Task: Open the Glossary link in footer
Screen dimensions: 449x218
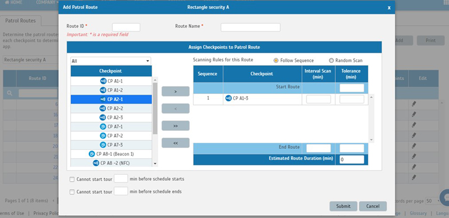Action: pos(418,213)
